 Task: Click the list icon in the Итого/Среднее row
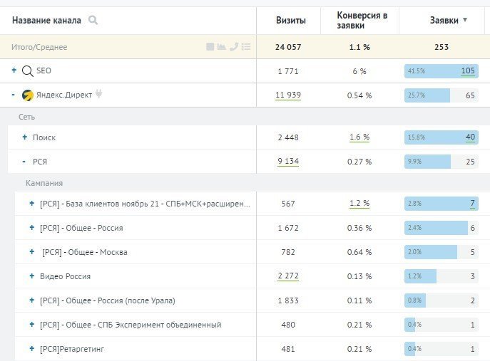[246, 47]
